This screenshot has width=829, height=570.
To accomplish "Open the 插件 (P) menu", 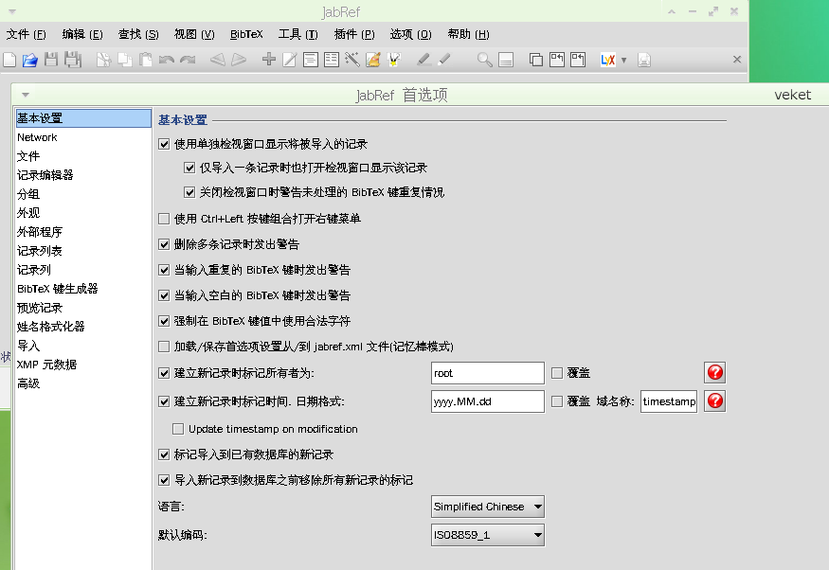I will click(x=354, y=34).
